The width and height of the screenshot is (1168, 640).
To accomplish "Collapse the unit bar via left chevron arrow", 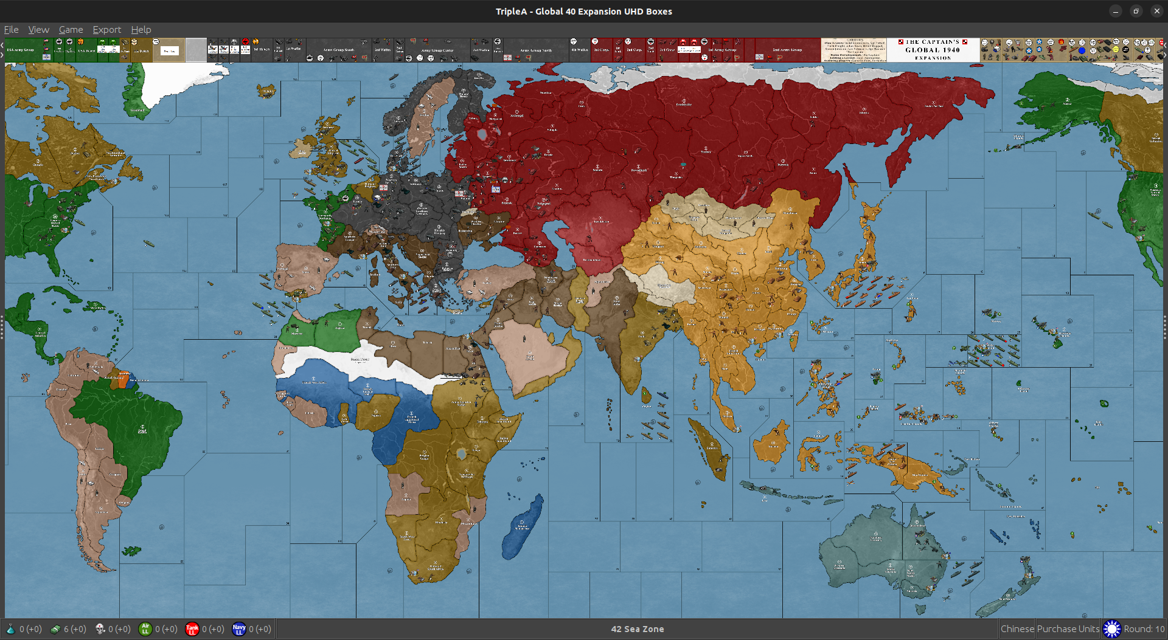I will click(x=2, y=44).
